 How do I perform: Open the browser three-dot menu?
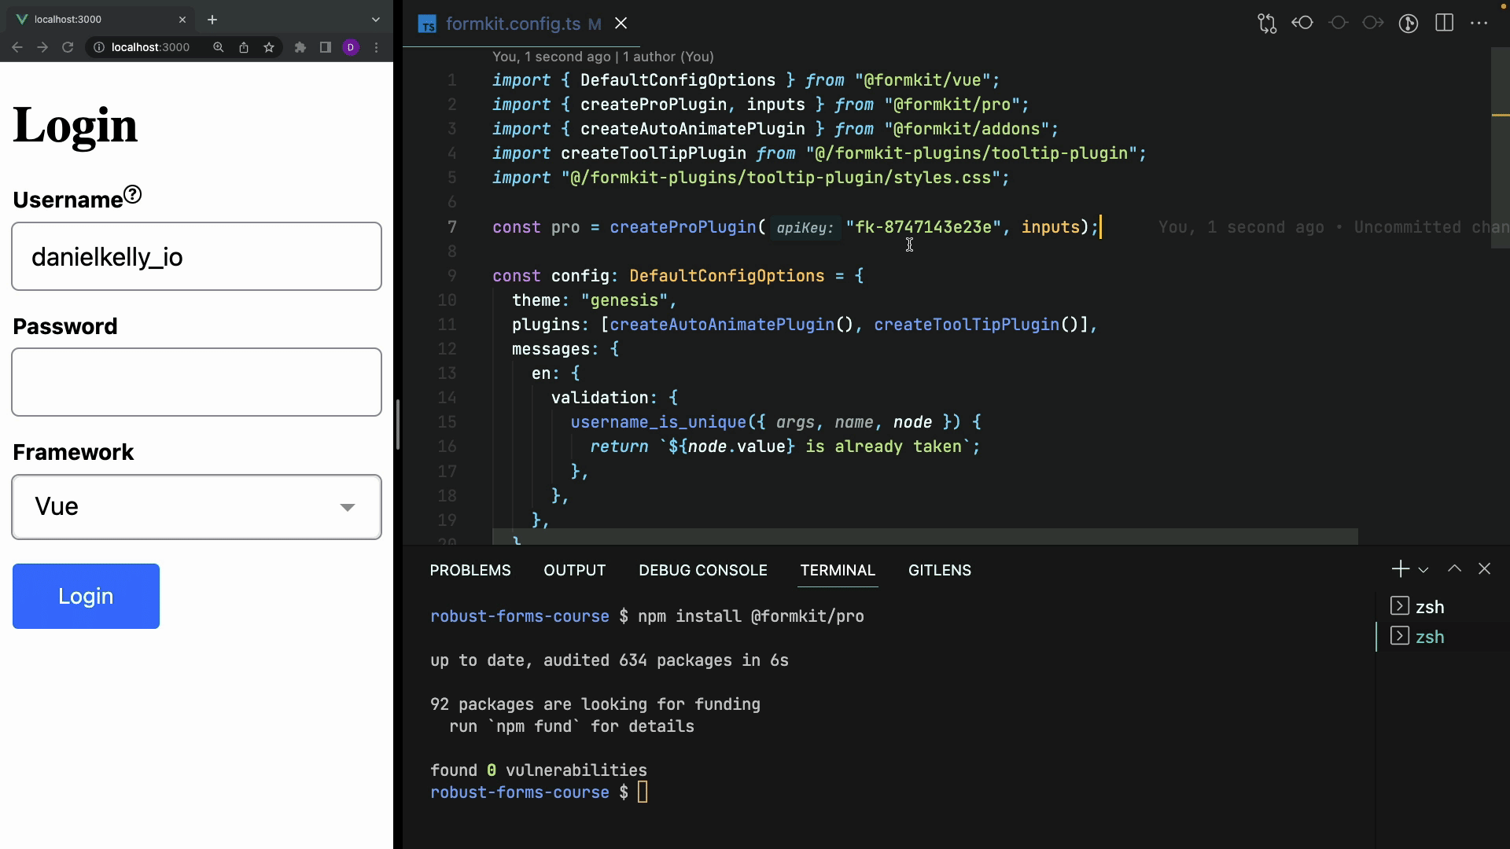377,47
